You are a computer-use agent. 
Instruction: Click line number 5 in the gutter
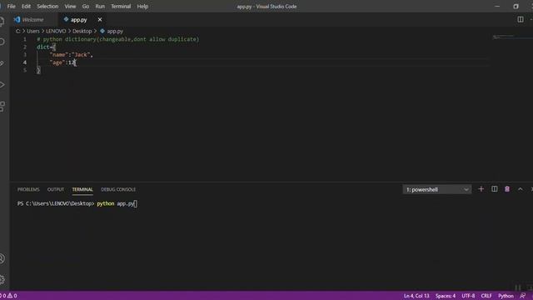coord(24,70)
